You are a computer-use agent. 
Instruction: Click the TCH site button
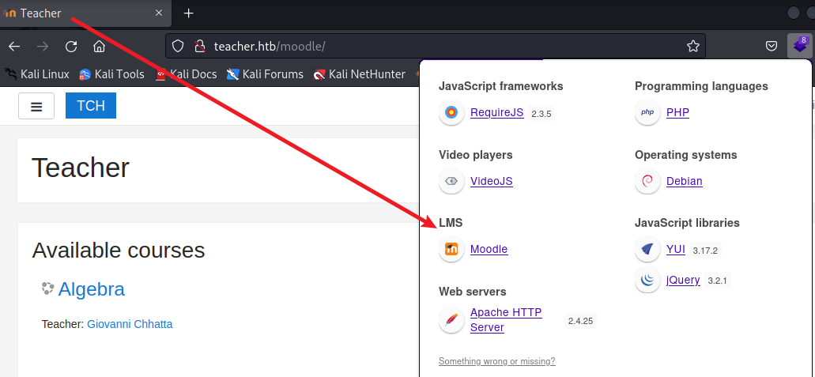(91, 106)
